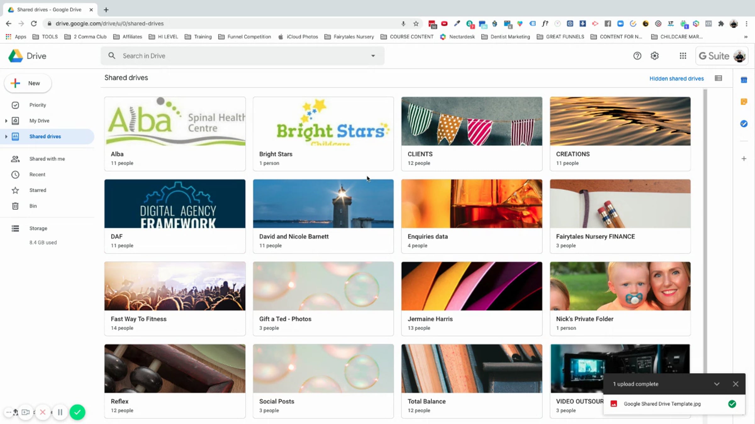Open Google Calendar side panel icon

[744, 80]
